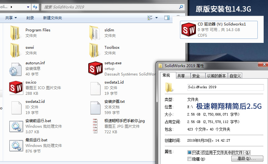The image size is (268, 164).
Task: Click the sw.ico file name
Action: tap(31, 82)
